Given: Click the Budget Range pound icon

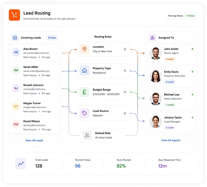Looking at the screenshot, I should (x=84, y=92).
